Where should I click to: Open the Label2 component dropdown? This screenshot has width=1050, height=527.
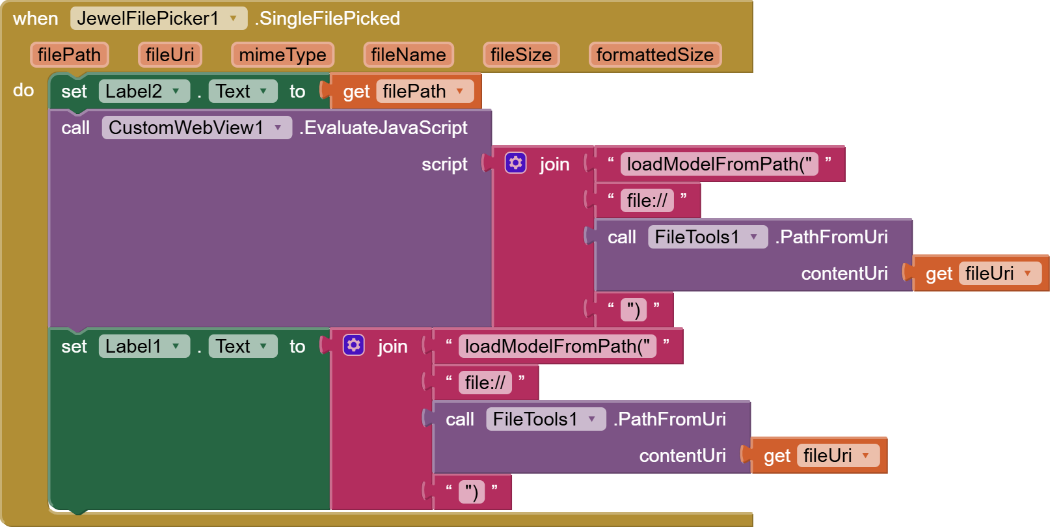(176, 91)
